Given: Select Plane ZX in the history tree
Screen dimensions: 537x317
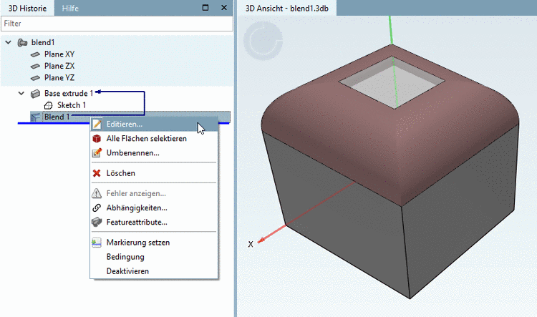Looking at the screenshot, I should (59, 66).
